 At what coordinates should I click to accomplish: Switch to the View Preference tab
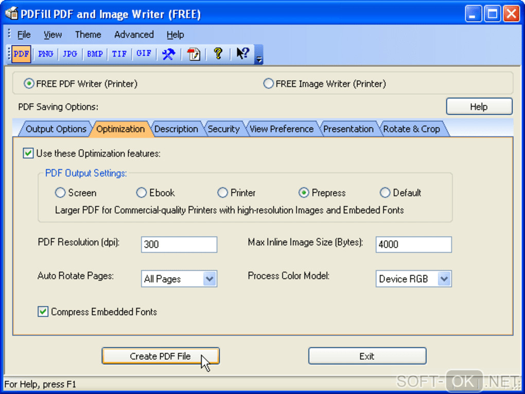[282, 129]
